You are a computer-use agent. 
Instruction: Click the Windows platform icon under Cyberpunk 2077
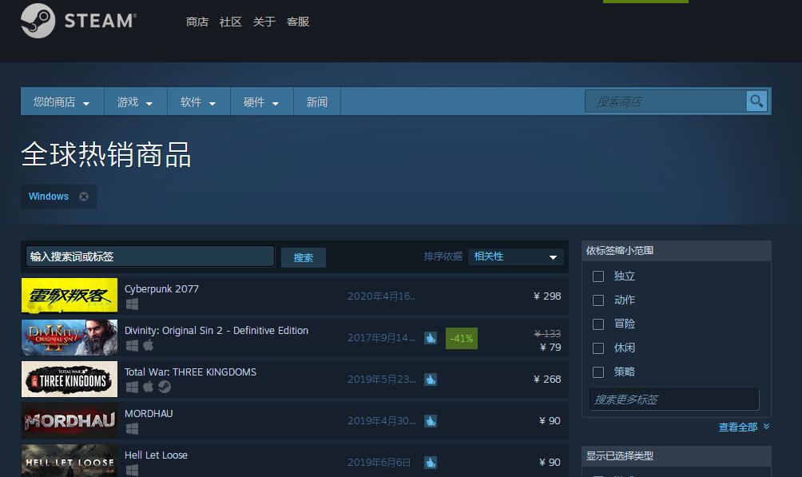[x=132, y=304]
